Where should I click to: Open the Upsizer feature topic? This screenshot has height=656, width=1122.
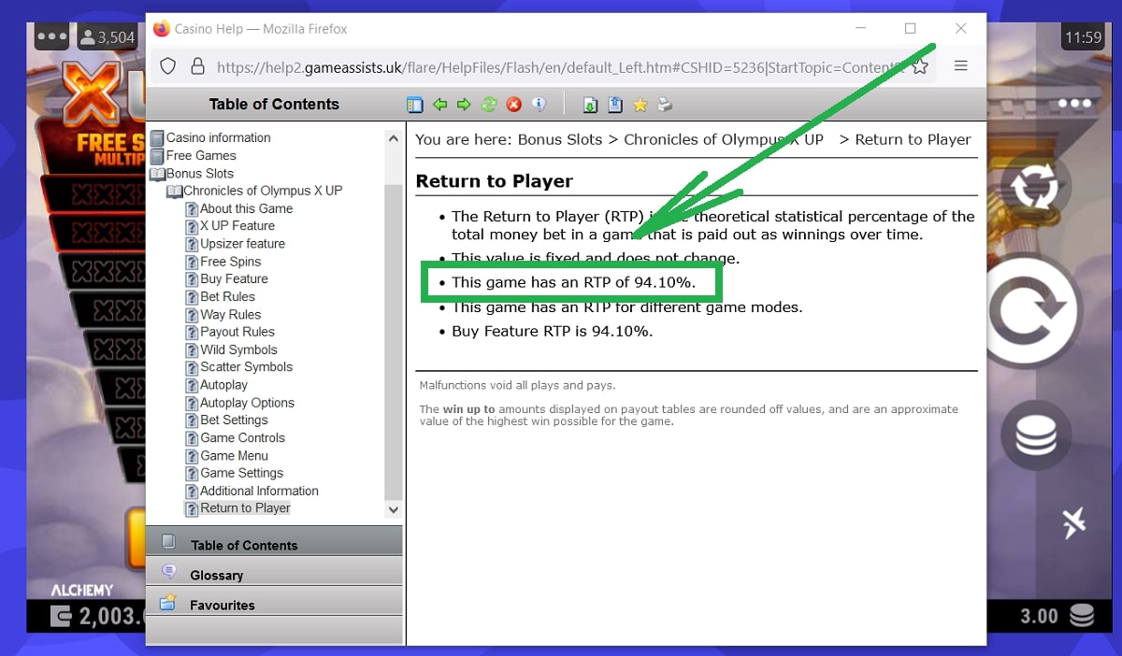(x=243, y=243)
